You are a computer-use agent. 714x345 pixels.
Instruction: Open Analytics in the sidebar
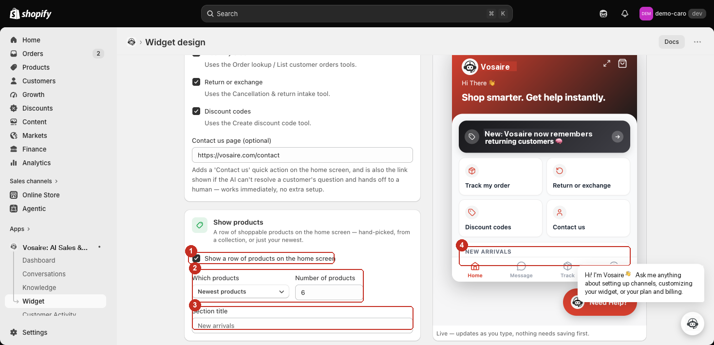click(37, 163)
